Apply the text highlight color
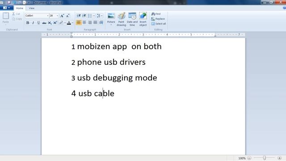 pyautogui.click(x=61, y=23)
